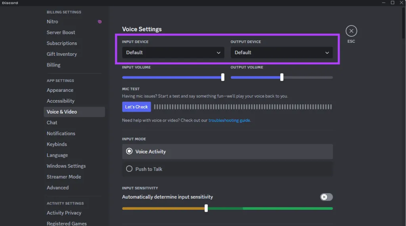
Task: Click the Input Device dropdown chevron
Action: point(218,53)
